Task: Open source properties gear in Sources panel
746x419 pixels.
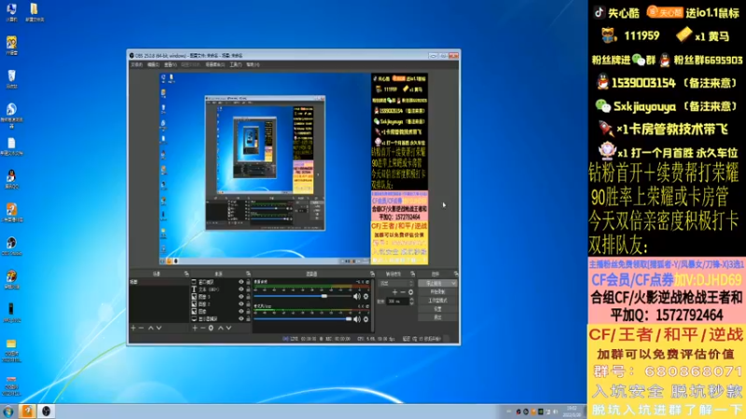Action: [x=211, y=328]
